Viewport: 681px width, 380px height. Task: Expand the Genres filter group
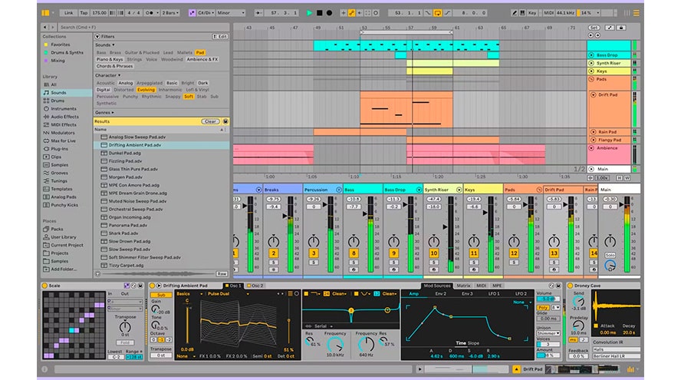tap(104, 113)
